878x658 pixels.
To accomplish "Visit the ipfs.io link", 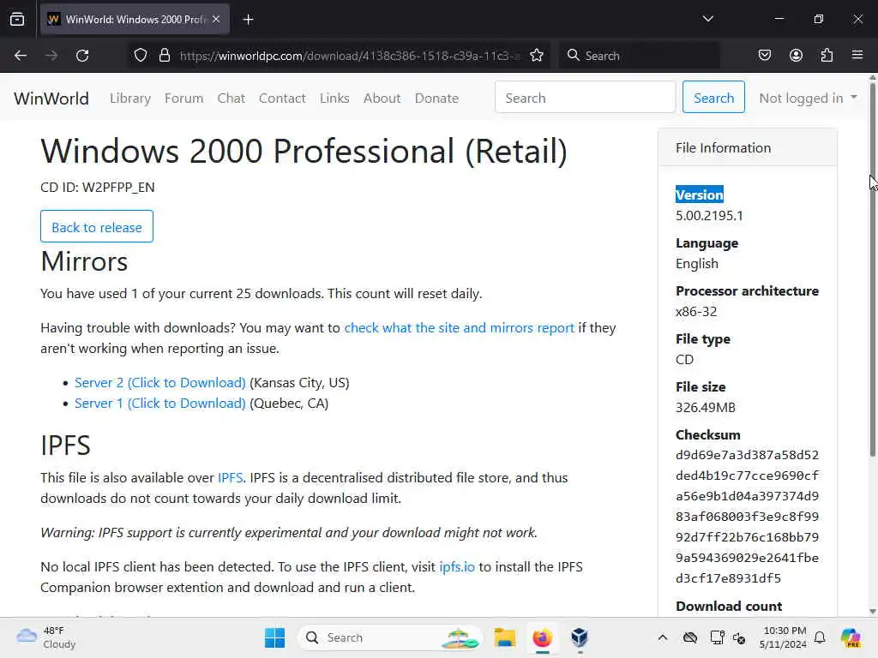I will click(457, 567).
